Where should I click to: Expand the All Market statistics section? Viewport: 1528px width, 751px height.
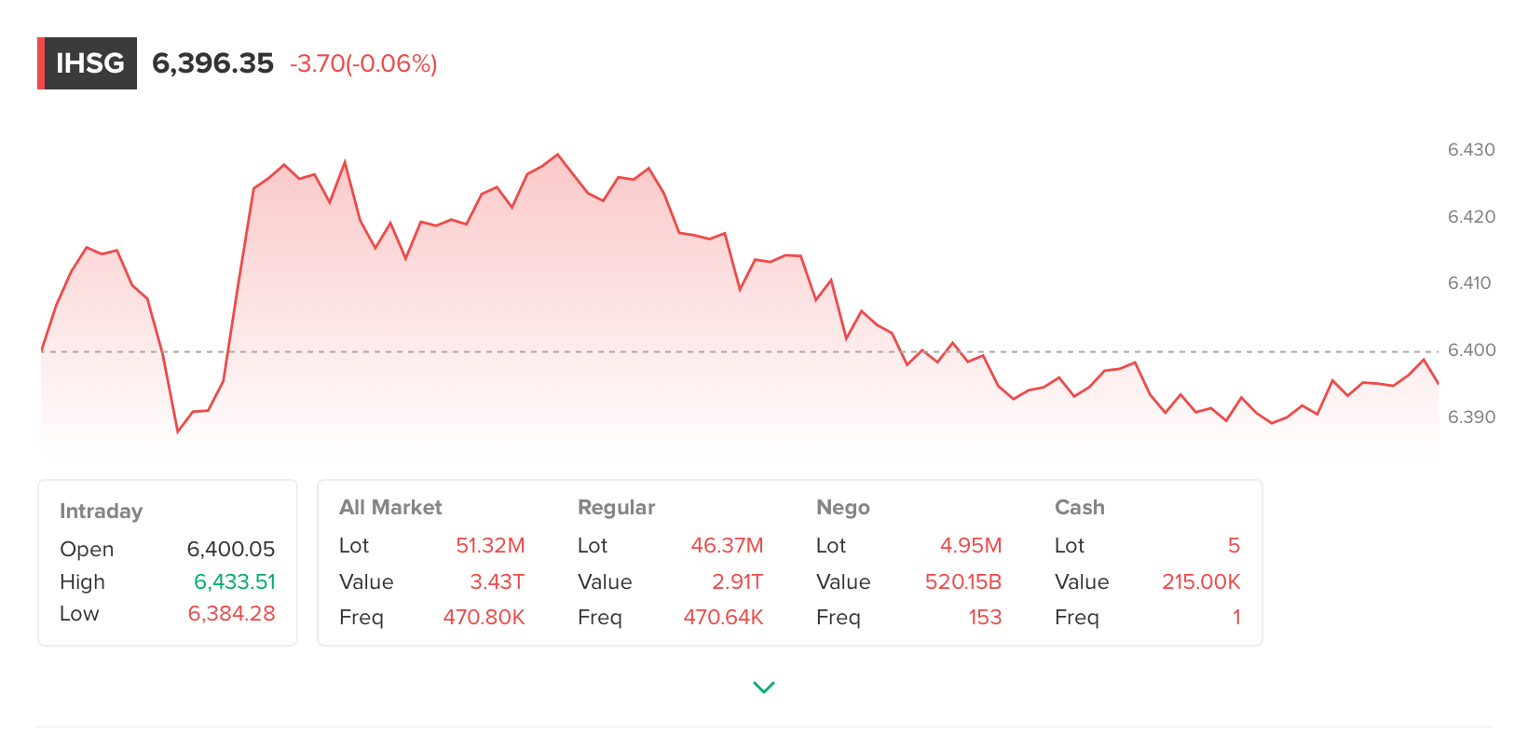pyautogui.click(x=390, y=507)
